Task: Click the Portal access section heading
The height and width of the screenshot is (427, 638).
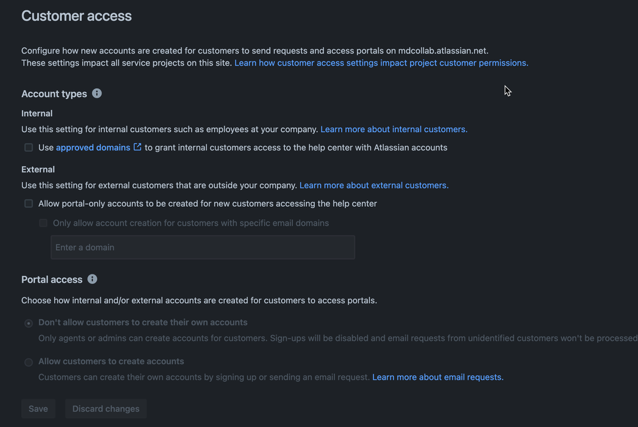Action: [x=52, y=280]
